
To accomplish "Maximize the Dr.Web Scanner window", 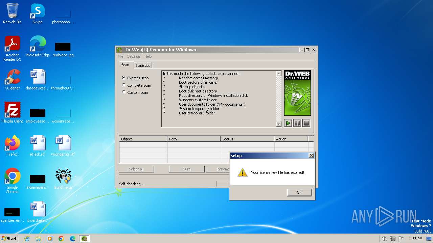I will point(307,50).
